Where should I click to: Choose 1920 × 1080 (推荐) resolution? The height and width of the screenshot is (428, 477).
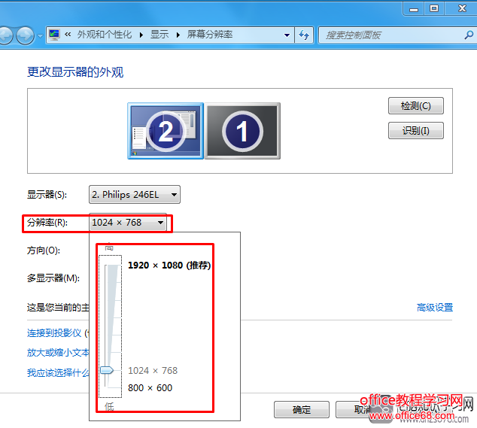(x=169, y=266)
